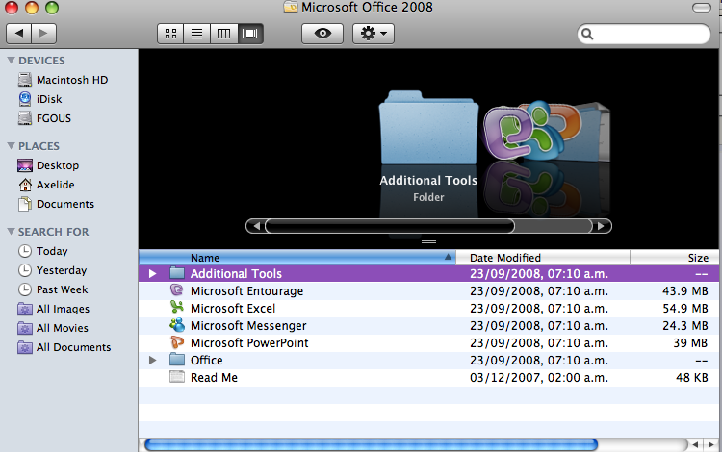Open Documents in the sidebar
722x452 pixels.
point(64,204)
